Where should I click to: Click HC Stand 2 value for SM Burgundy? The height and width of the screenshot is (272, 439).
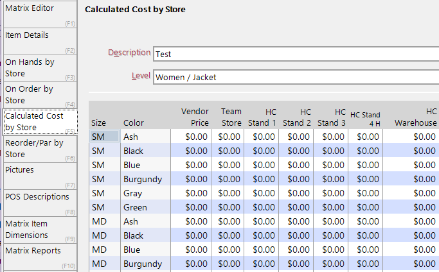point(296,179)
